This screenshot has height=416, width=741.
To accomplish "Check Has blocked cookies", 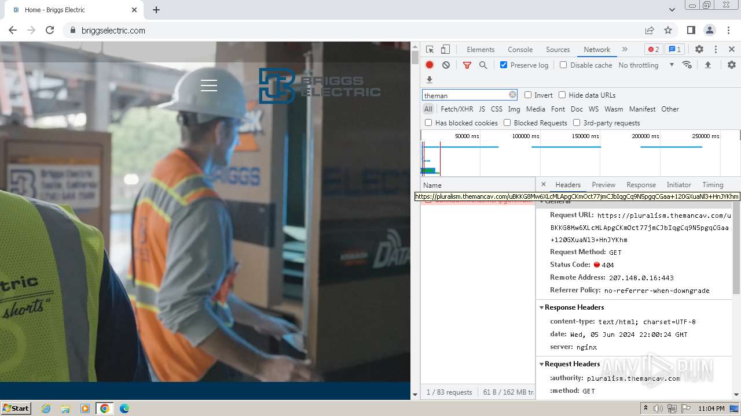I will click(x=428, y=122).
